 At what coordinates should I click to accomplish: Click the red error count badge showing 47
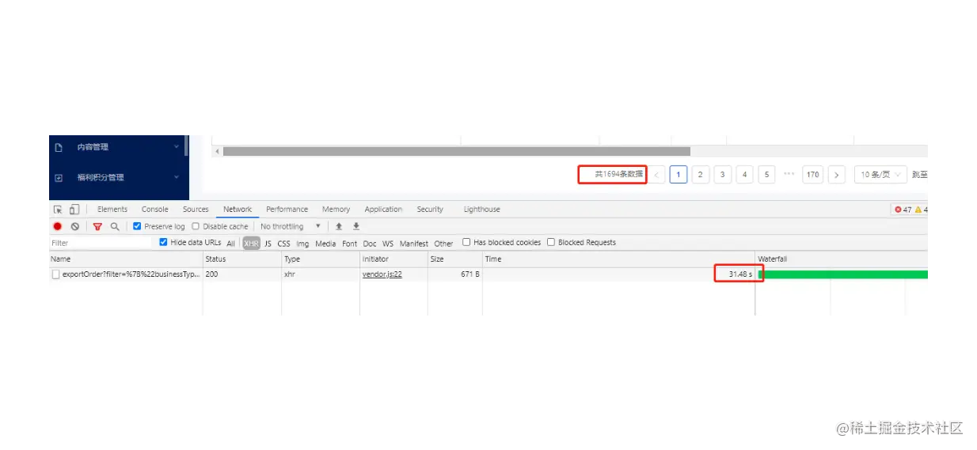[903, 210]
